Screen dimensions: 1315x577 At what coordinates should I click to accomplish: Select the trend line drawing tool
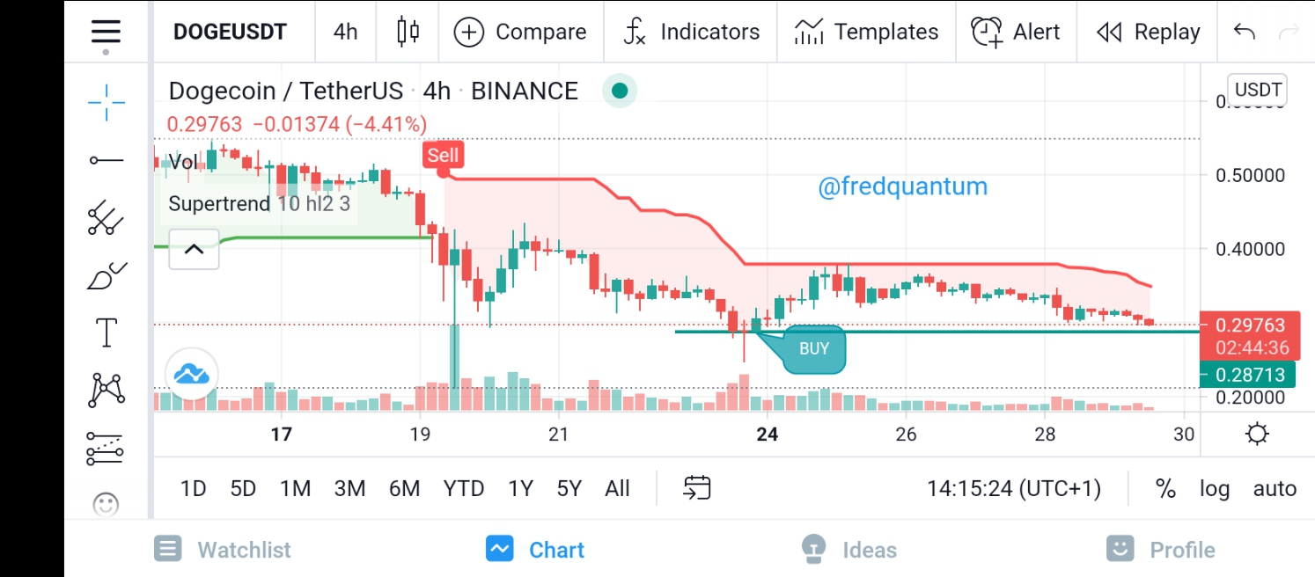click(x=106, y=160)
